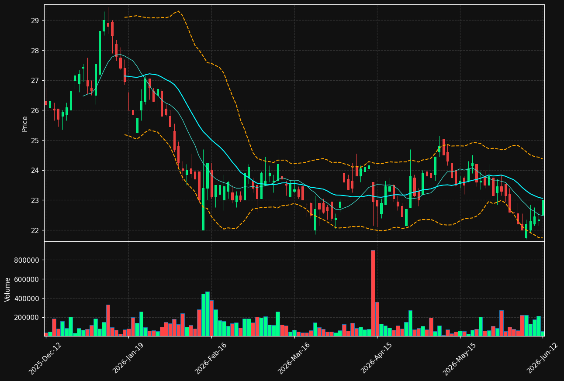Click the volume axis value 600000
The width and height of the screenshot is (564, 381).
coord(27,279)
